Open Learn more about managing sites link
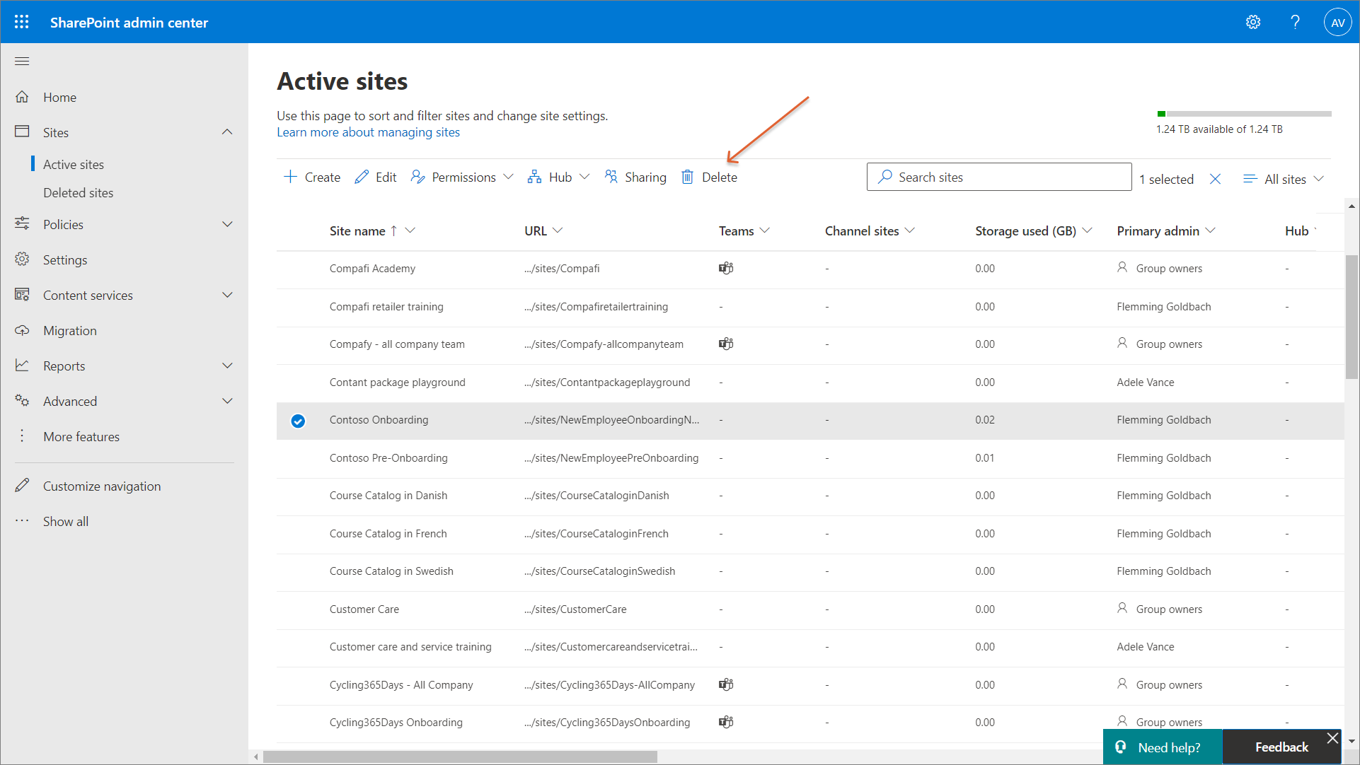 (368, 132)
